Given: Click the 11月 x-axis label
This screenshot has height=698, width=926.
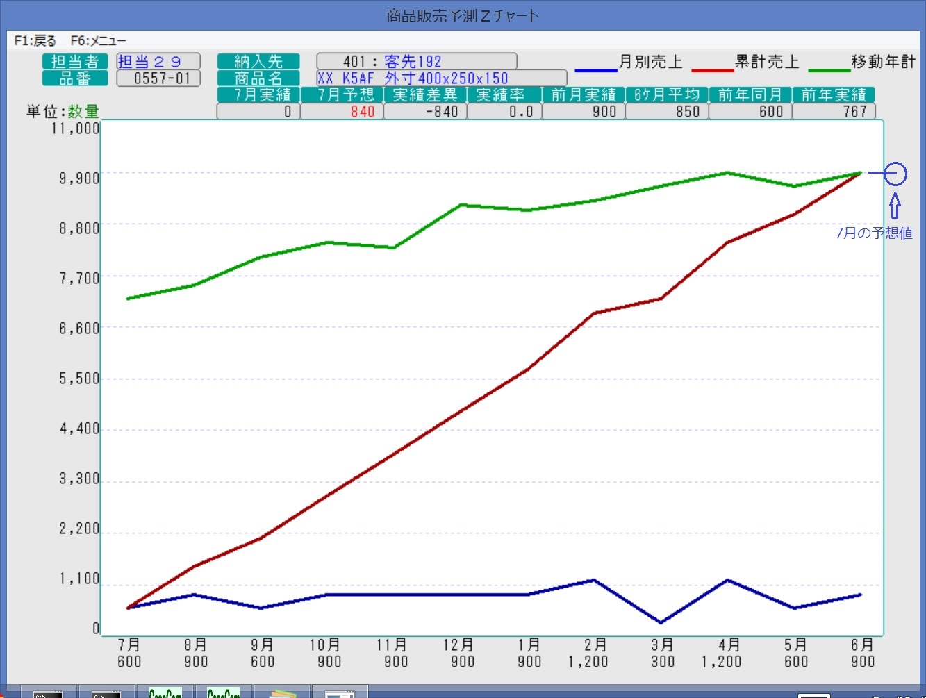Looking at the screenshot, I should pos(392,645).
